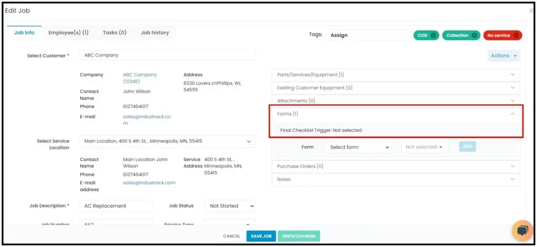
Task: Click the 400 S 4th St service address
Action: click(x=223, y=166)
